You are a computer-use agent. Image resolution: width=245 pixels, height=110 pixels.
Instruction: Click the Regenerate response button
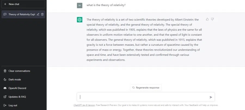pos(146,87)
